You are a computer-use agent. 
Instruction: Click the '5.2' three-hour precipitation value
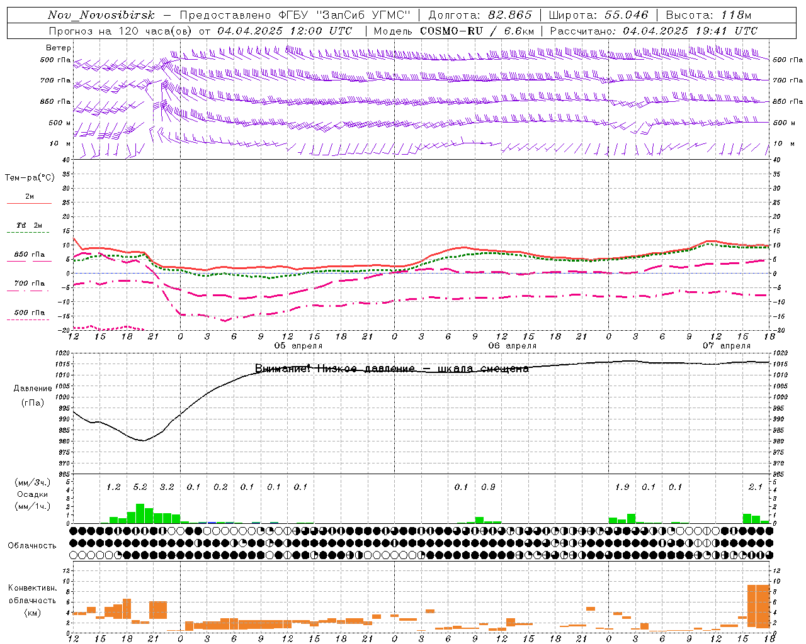click(x=140, y=487)
